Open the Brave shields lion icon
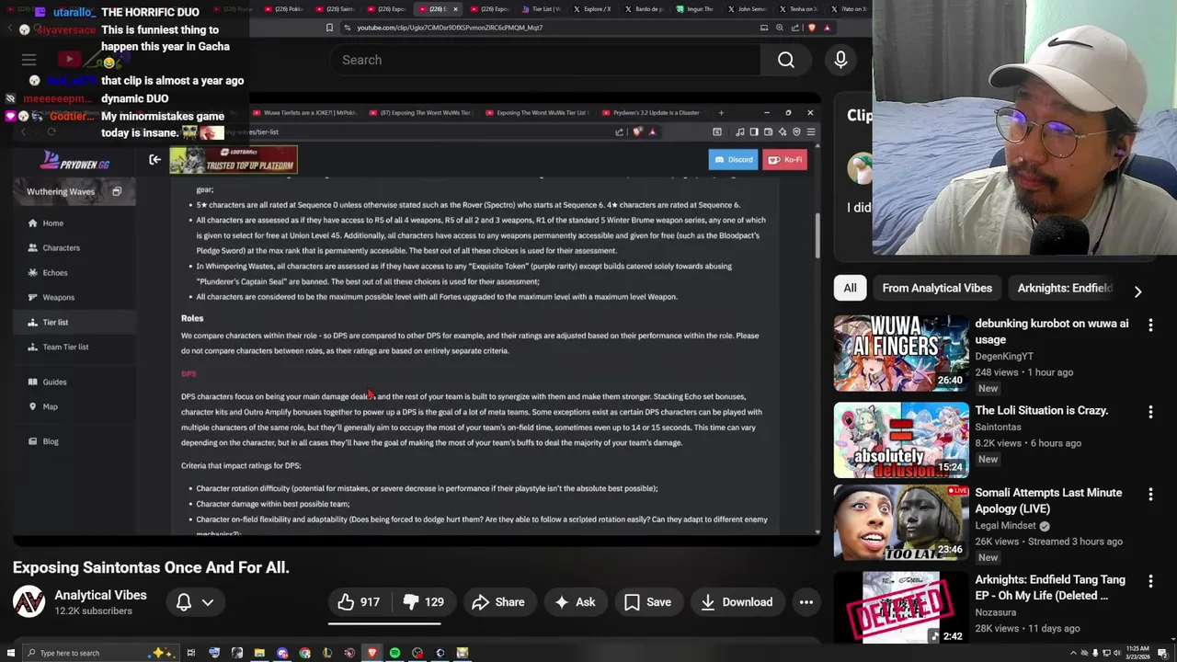Screen dimensions: 1177x662 812,28
